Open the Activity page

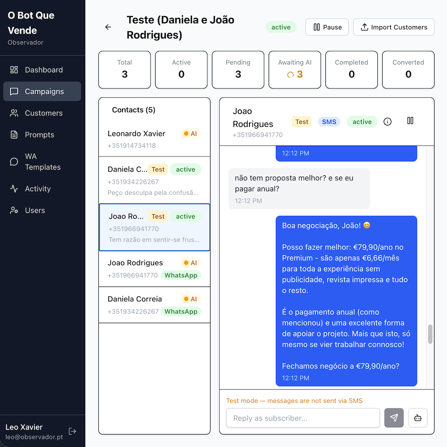point(42,189)
